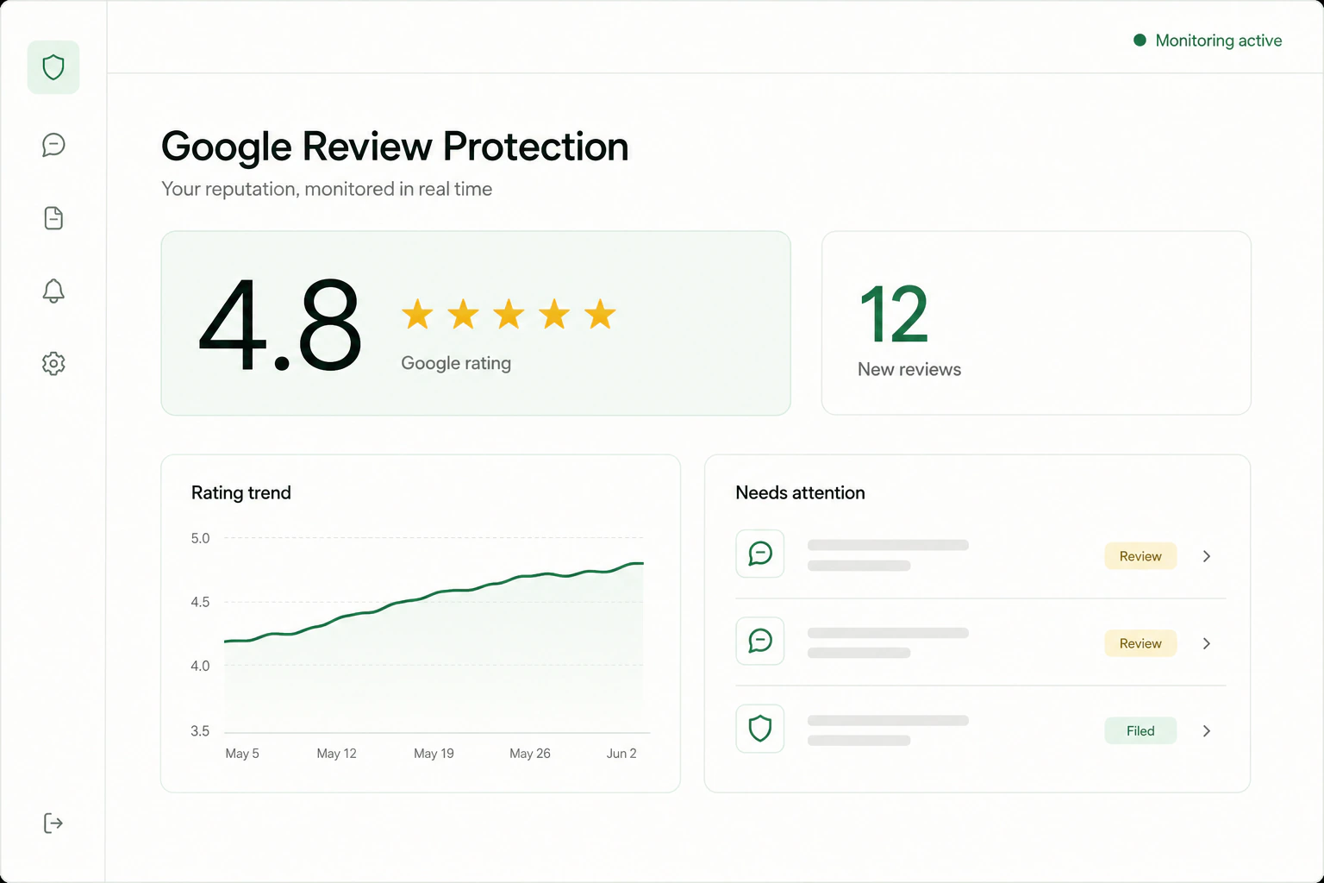Click the Rating trend heading
This screenshot has width=1324, height=883.
[x=241, y=492]
